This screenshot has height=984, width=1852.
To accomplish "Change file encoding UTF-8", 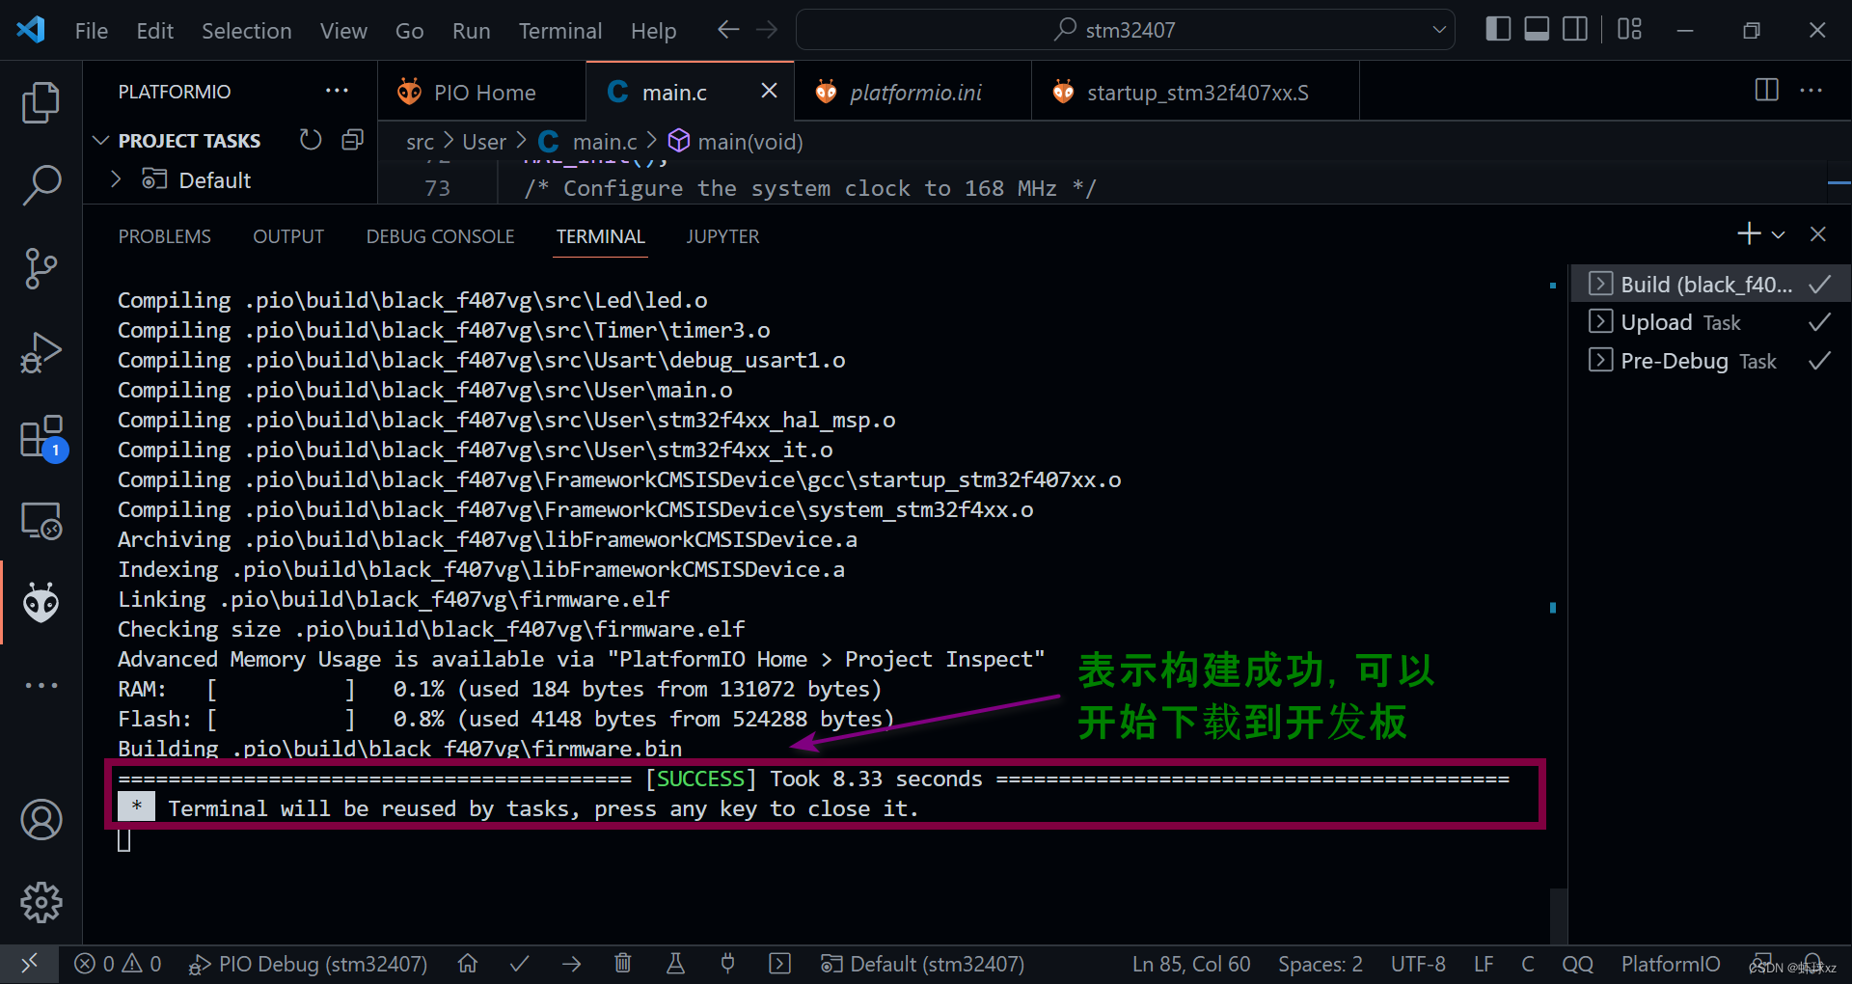I will click(x=1418, y=964).
